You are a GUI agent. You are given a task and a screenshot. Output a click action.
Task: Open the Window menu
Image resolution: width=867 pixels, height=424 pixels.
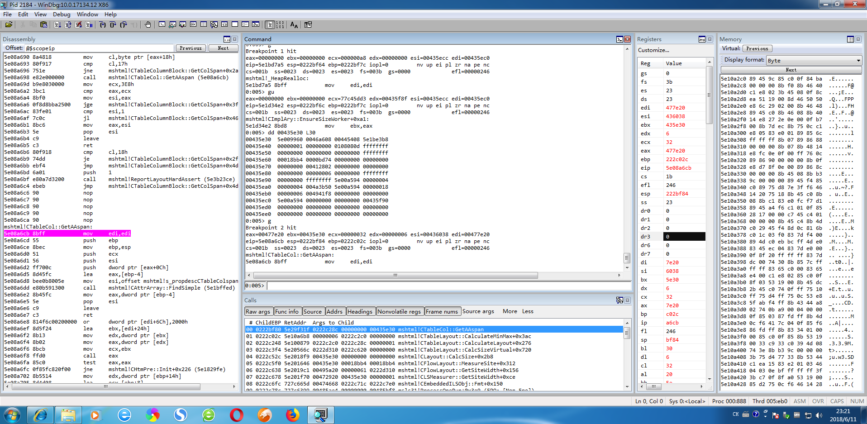pyautogui.click(x=87, y=14)
